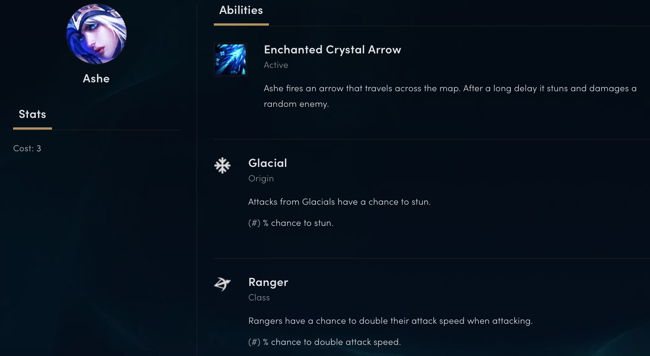
Task: Click '% chance to double attack speed' line
Action: (x=324, y=342)
